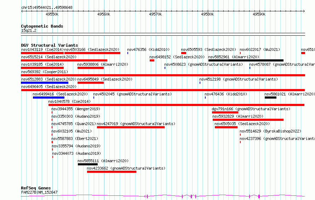
Task: Open nsv5932829 (Almarri2020) variant label
Action: coord(238,116)
